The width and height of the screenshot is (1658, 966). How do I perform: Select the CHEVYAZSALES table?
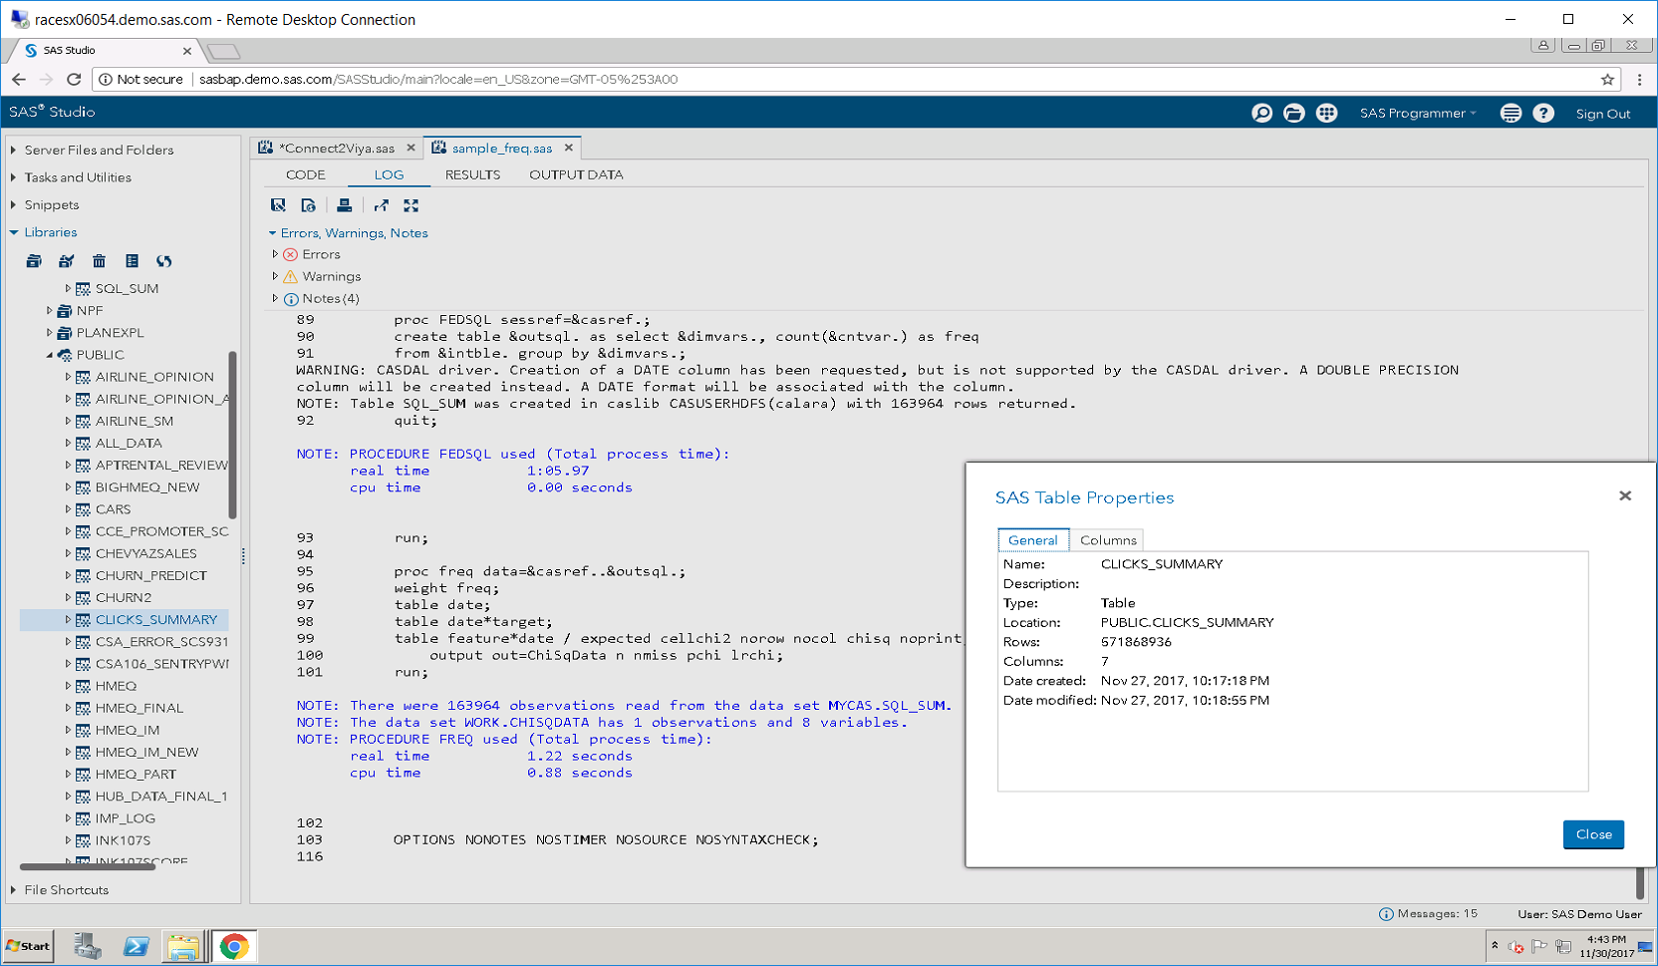[146, 554]
